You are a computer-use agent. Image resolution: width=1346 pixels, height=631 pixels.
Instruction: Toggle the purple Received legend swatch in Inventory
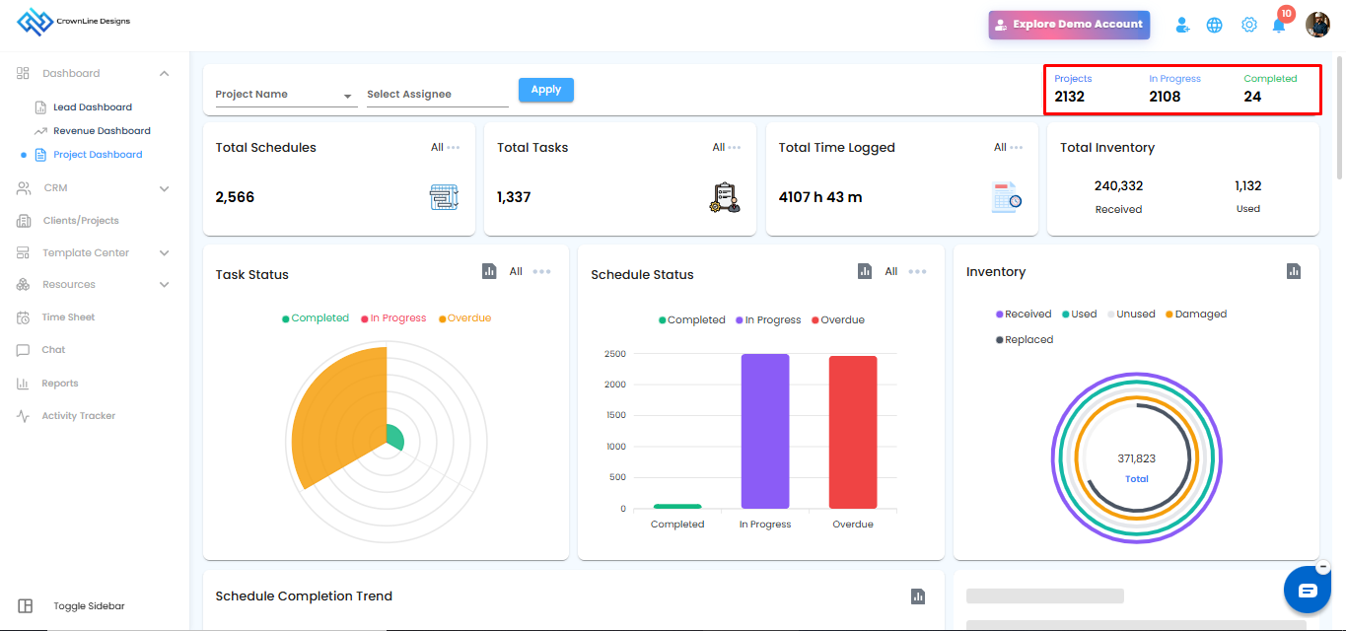click(1000, 315)
